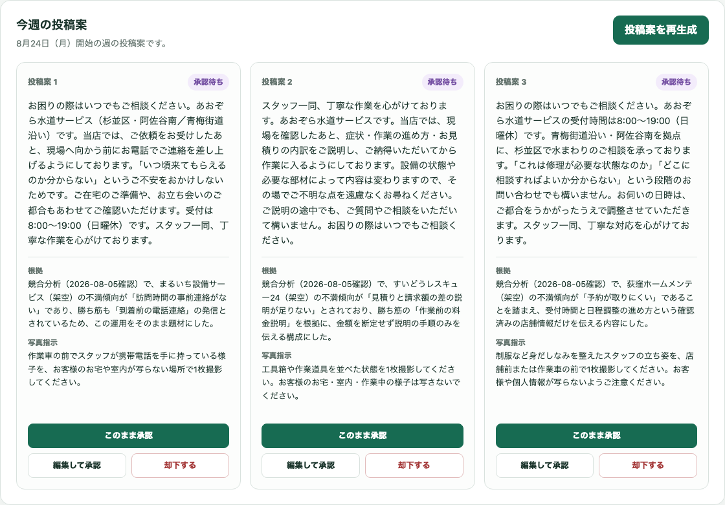The width and height of the screenshot is (725, 505).
Task: Click the 投稿案 1 body text about 事前のお電話連絡
Action: [129, 173]
